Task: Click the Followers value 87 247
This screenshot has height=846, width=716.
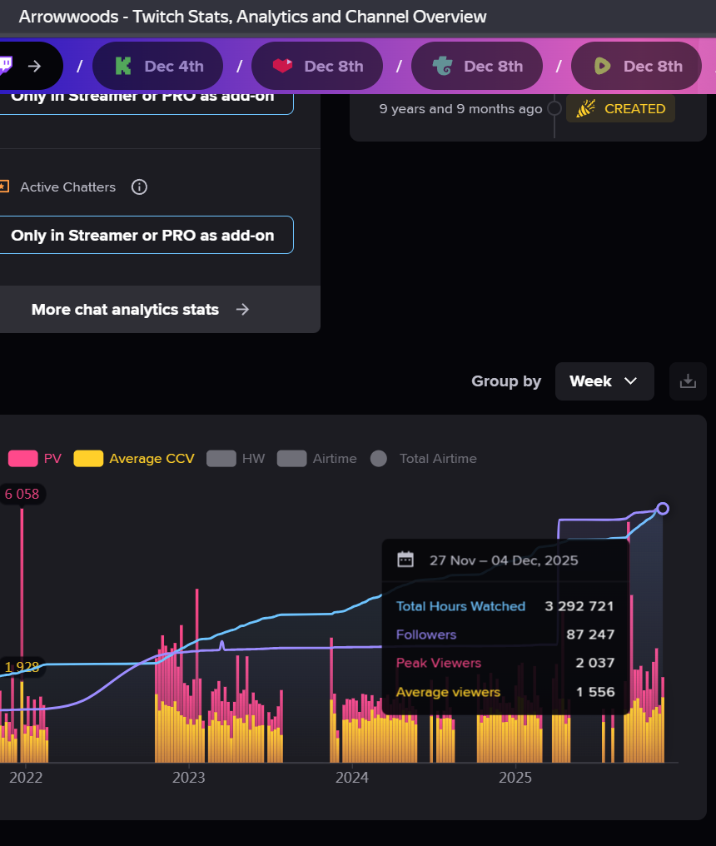Action: pos(590,634)
